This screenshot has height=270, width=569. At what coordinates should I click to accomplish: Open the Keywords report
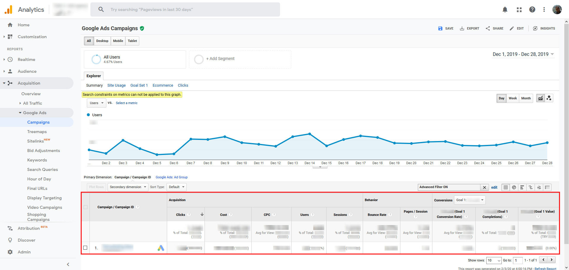37,160
